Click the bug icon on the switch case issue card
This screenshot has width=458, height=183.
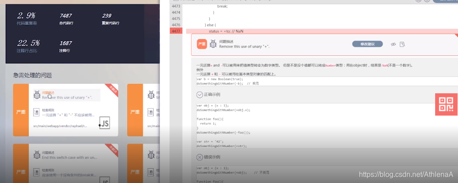[37, 154]
